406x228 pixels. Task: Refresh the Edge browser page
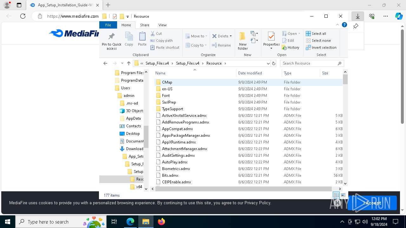(23, 16)
